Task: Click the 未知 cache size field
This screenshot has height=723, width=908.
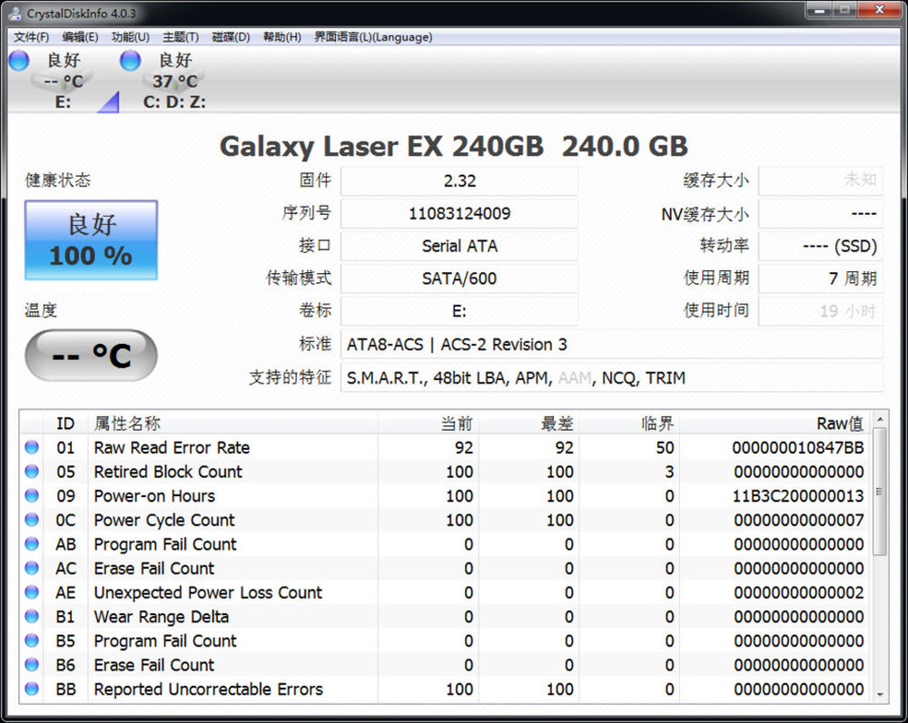Action: click(x=821, y=181)
